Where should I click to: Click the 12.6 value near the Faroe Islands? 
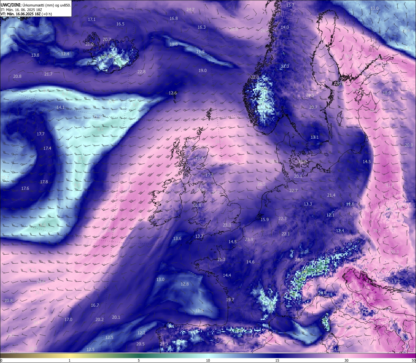(173, 93)
